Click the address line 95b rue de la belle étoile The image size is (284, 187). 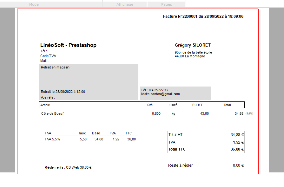[193, 52]
